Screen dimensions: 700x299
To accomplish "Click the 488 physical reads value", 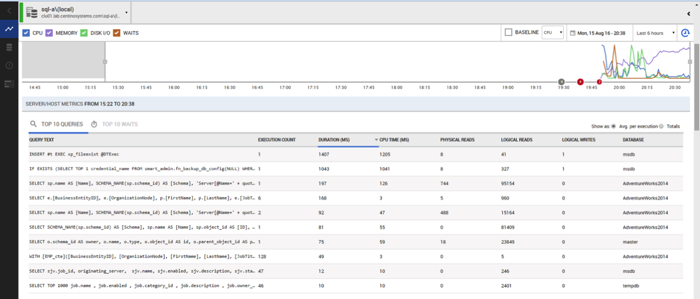I will (x=444, y=212).
